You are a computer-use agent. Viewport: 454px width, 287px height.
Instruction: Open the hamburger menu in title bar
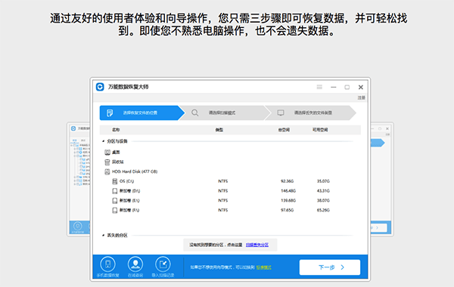(319, 87)
